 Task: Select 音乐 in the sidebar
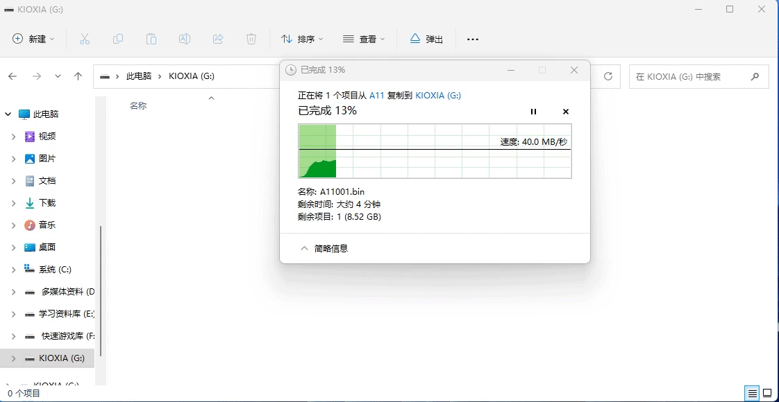point(47,225)
